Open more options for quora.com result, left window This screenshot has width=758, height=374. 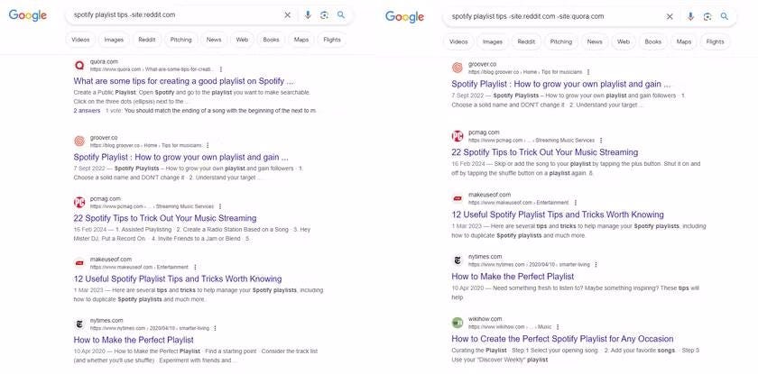tap(221, 69)
